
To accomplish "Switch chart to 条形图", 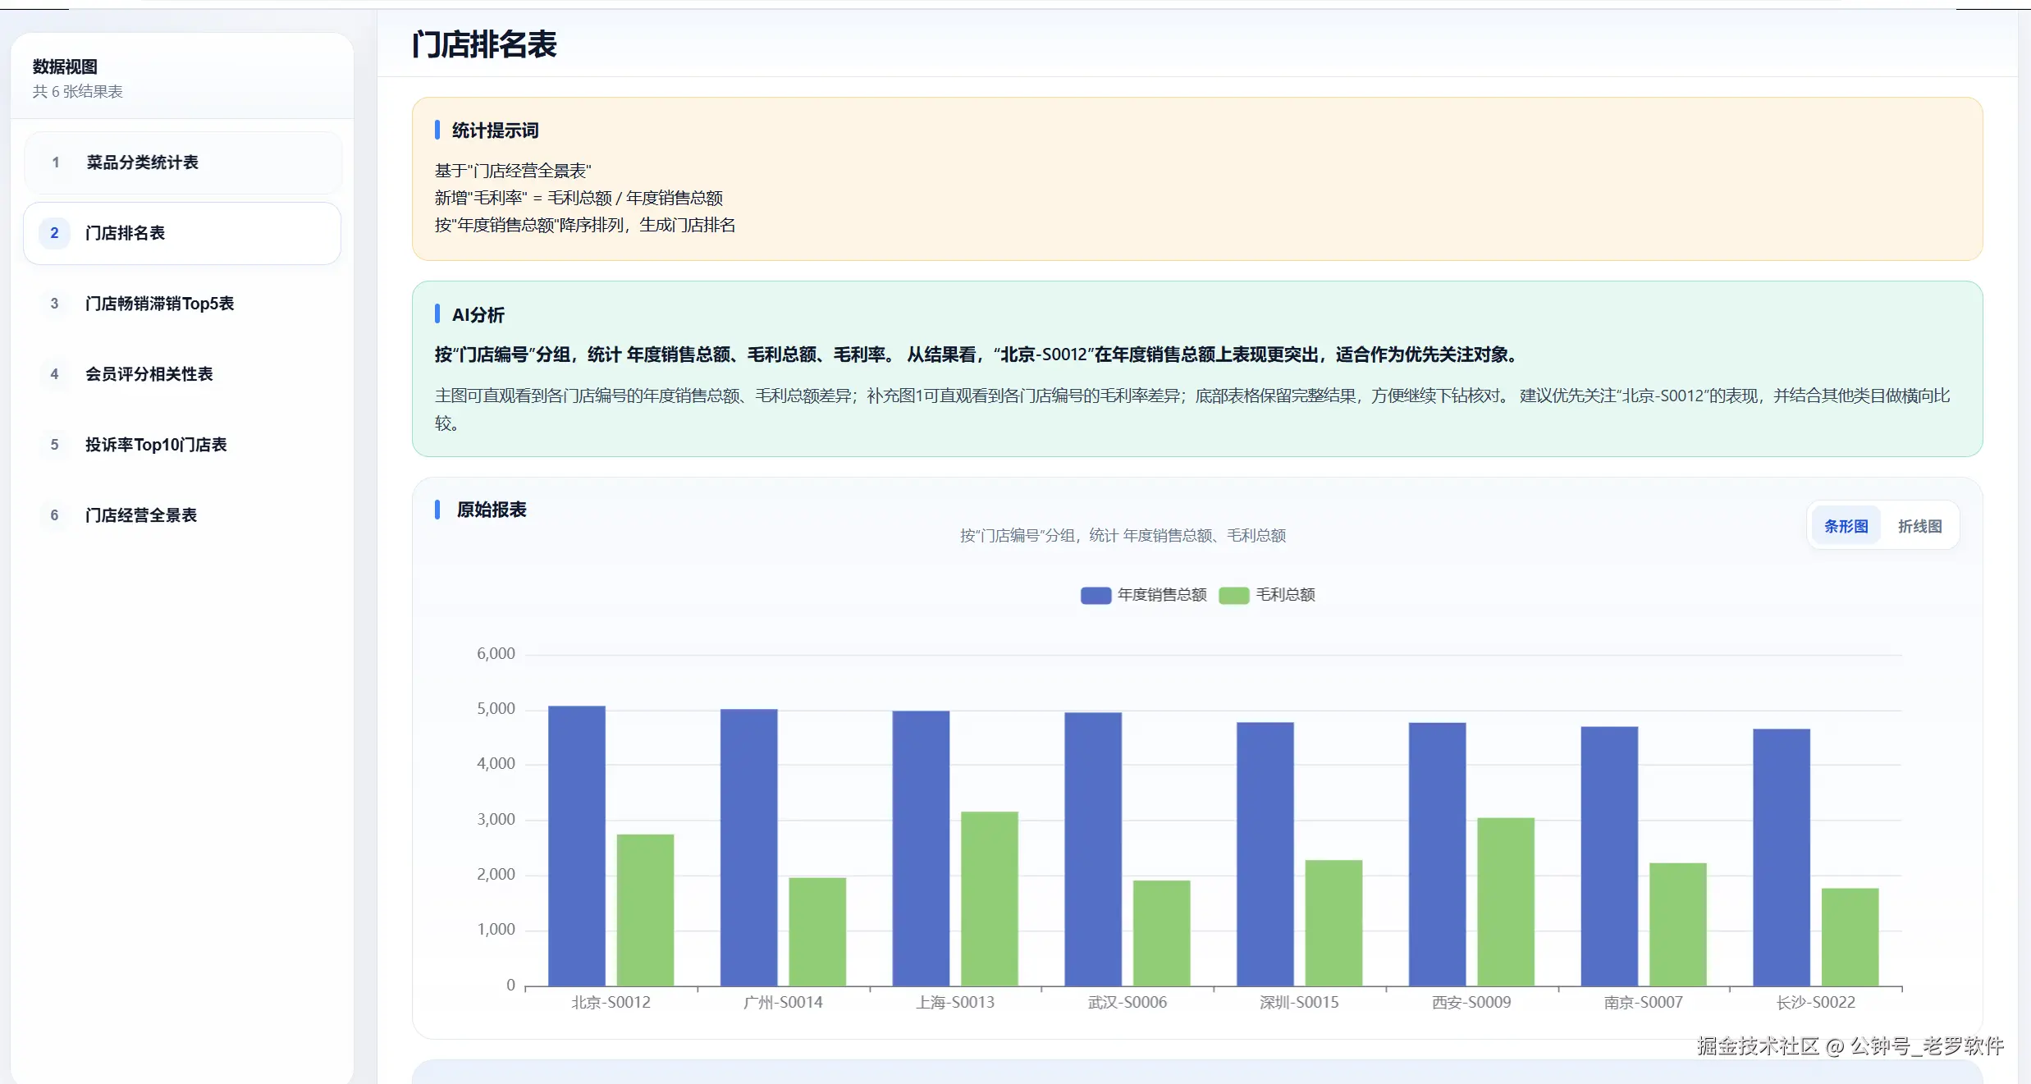I will (x=1846, y=526).
